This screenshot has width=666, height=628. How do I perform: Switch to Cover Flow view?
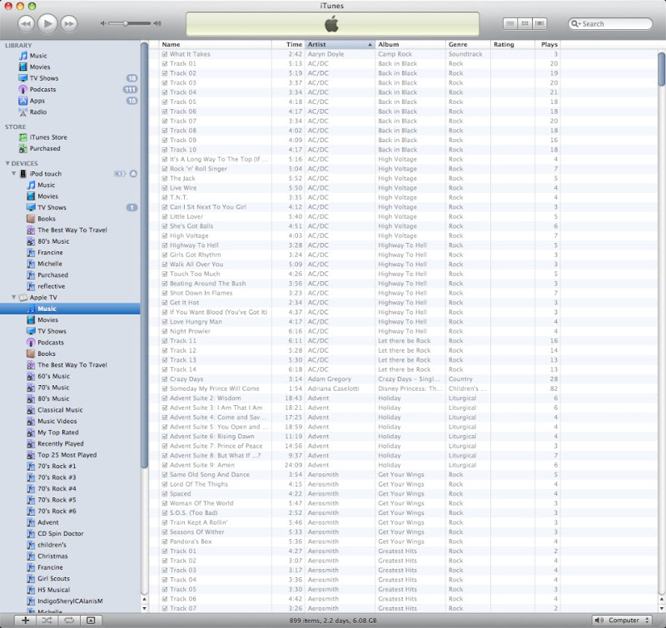point(539,23)
